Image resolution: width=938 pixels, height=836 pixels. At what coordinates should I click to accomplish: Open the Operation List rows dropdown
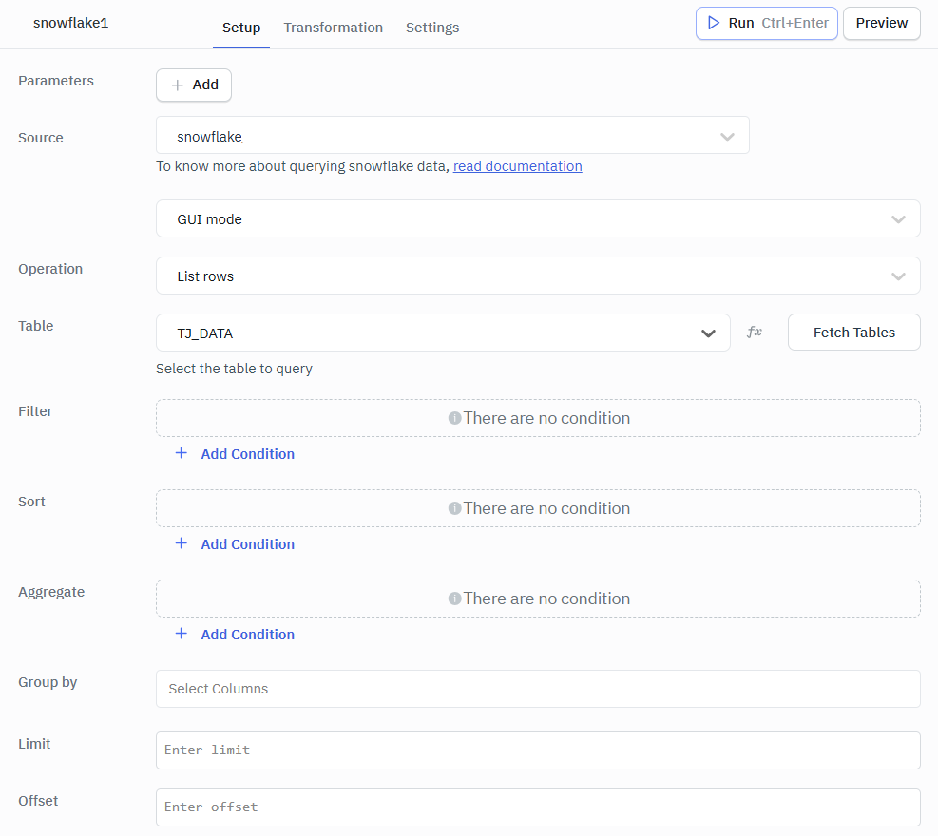tap(538, 275)
